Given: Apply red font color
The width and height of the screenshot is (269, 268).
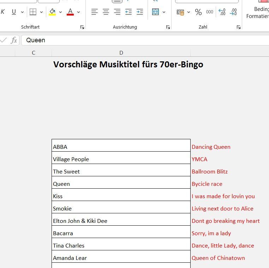Looking at the screenshot, I should pos(70,12).
